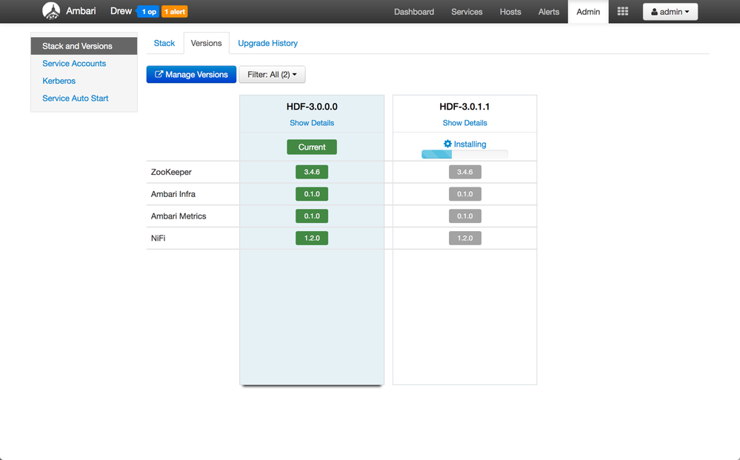Show Details for HDF-3.0.1.1
The image size is (740, 460).
click(464, 123)
